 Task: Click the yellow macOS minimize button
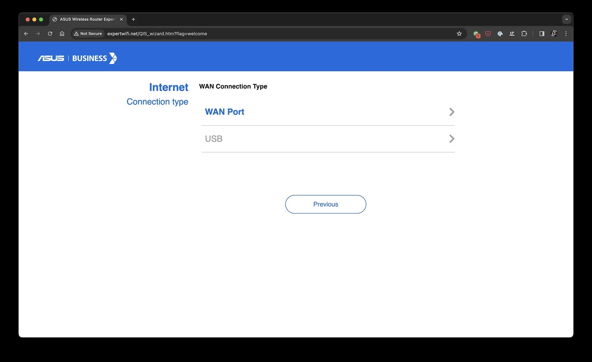(34, 19)
